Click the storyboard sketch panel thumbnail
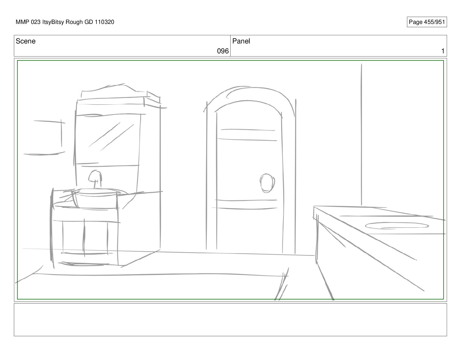 (230, 180)
